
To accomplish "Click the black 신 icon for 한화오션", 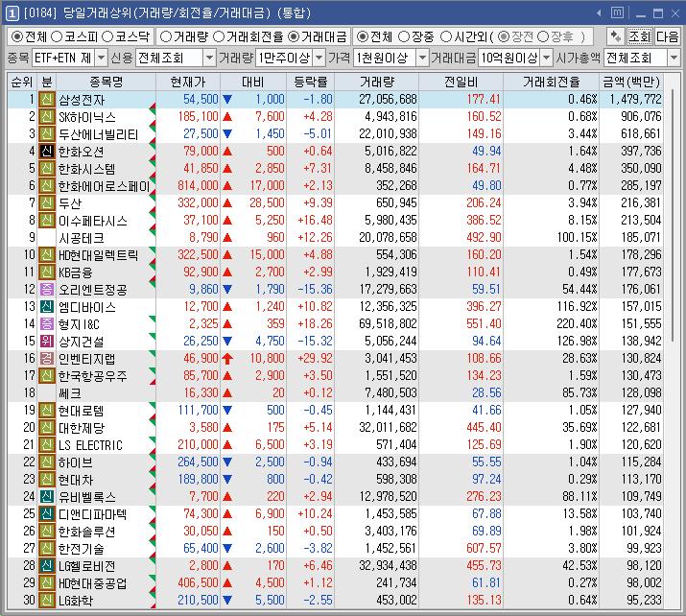I will coord(47,152).
